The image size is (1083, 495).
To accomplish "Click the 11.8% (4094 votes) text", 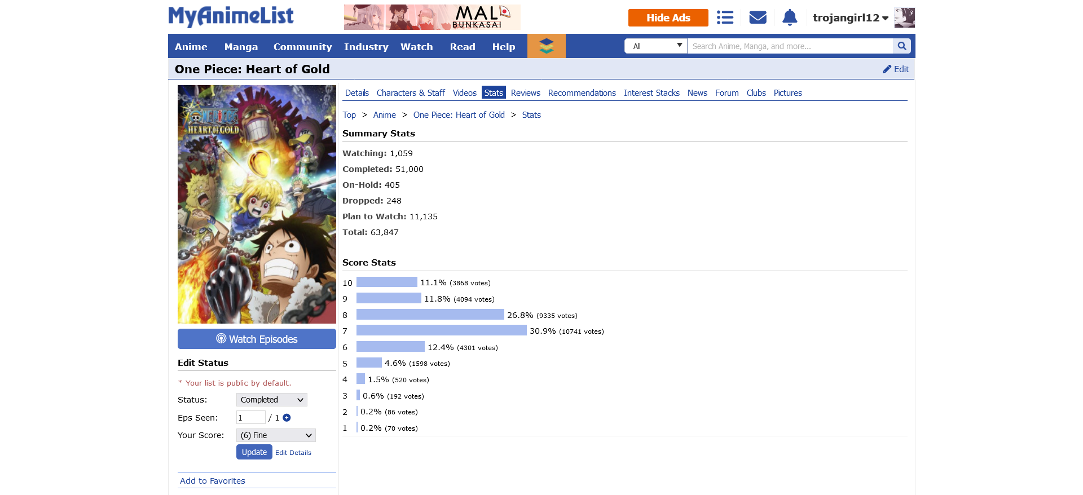I will 459,299.
